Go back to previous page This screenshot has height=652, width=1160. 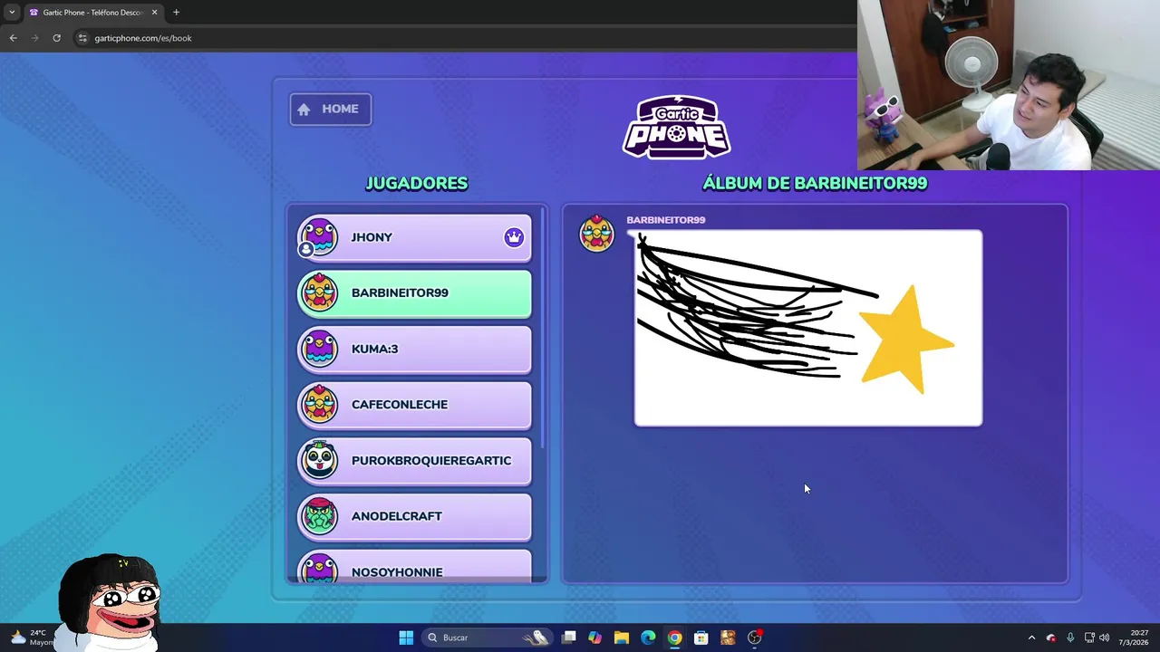click(13, 38)
